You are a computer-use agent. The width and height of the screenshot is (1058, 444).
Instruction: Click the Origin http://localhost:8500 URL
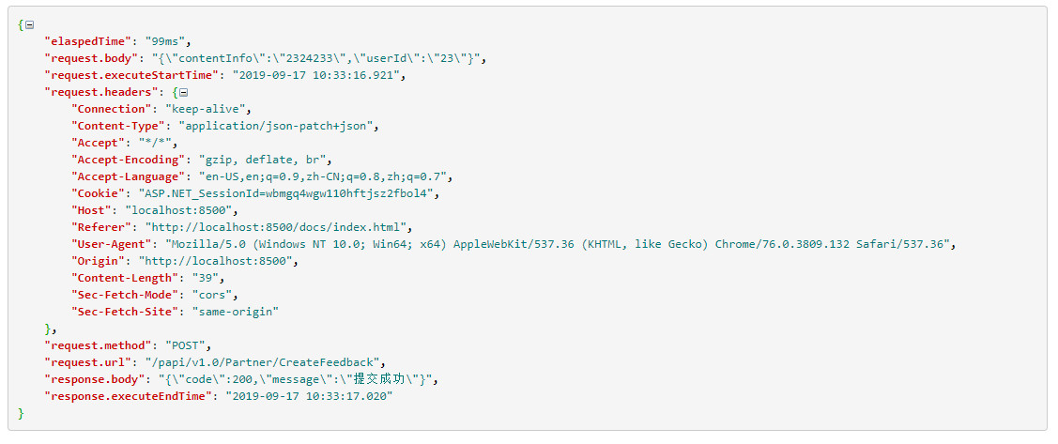coord(218,261)
